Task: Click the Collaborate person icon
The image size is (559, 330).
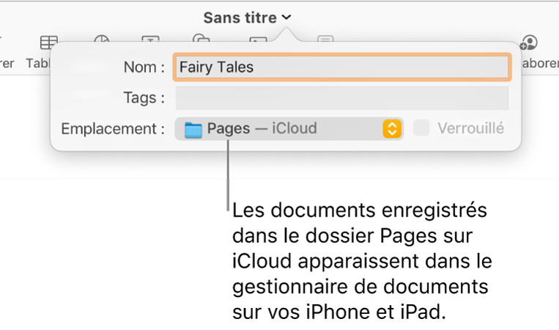Action: click(x=528, y=43)
